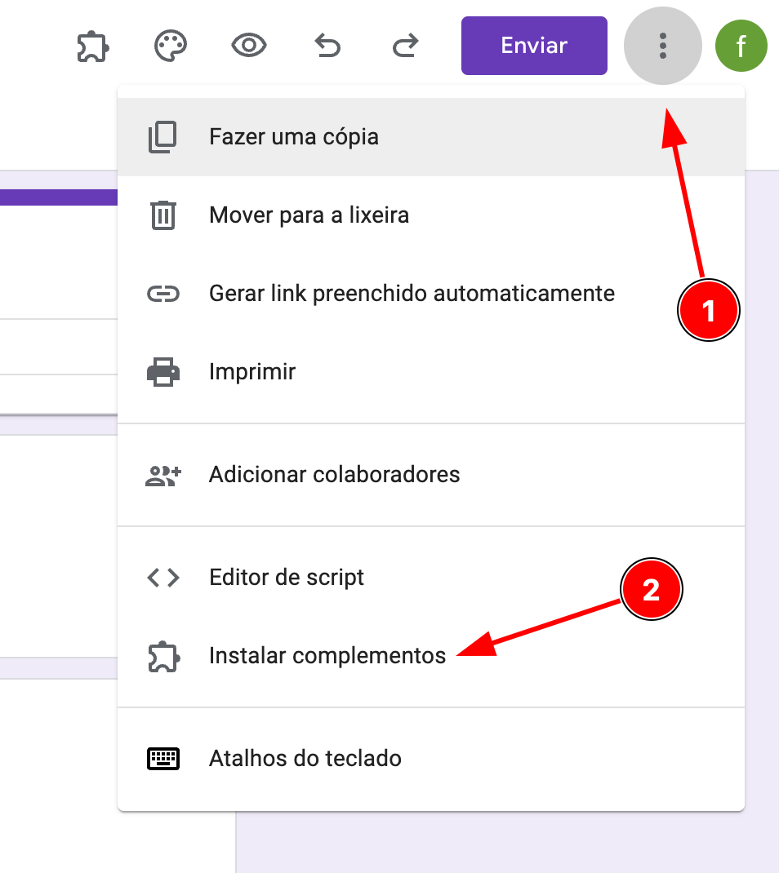
Task: Click the trash can icon
Action: 163,215
